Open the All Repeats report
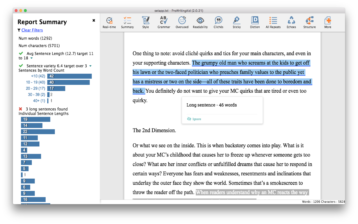Image resolution: width=358 pixels, height=224 pixels. pos(273,22)
